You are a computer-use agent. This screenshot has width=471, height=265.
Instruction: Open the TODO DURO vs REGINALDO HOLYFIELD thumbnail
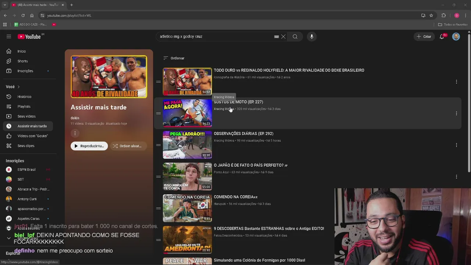187,81
